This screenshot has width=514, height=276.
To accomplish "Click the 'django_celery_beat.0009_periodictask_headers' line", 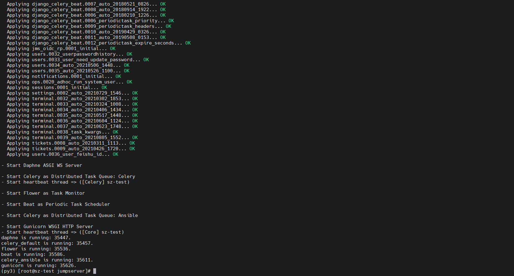I will [x=89, y=26].
